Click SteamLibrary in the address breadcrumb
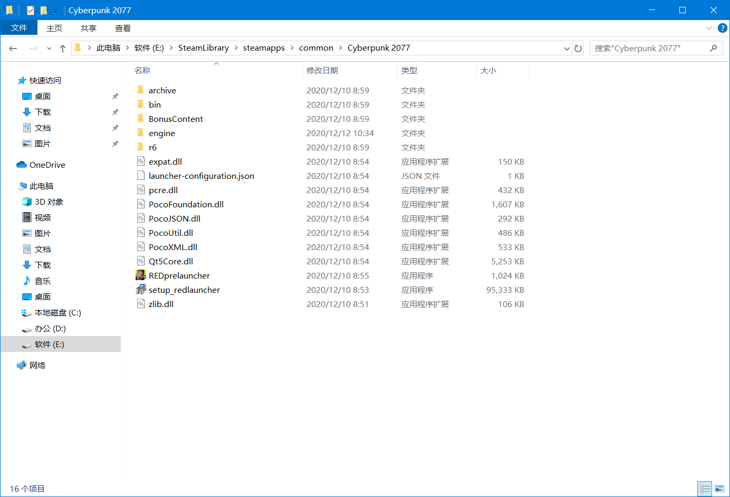The height and width of the screenshot is (497, 730). click(x=204, y=48)
